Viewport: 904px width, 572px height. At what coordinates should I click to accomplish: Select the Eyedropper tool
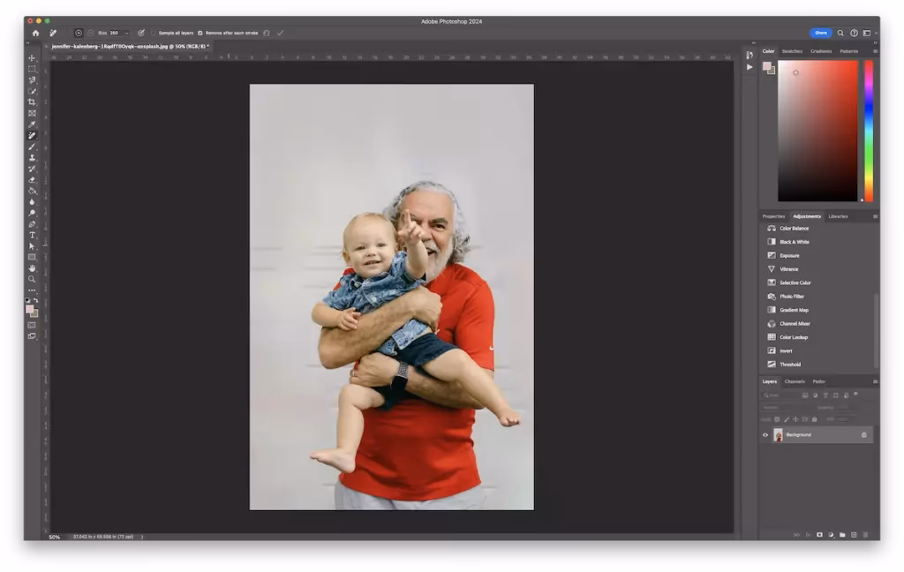pos(32,124)
